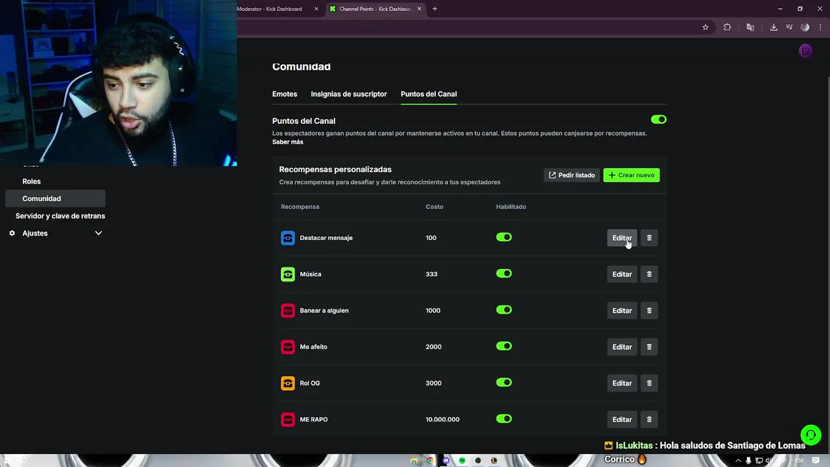The width and height of the screenshot is (830, 467).
Task: Click the red Me afeito reward icon
Action: pyautogui.click(x=287, y=347)
